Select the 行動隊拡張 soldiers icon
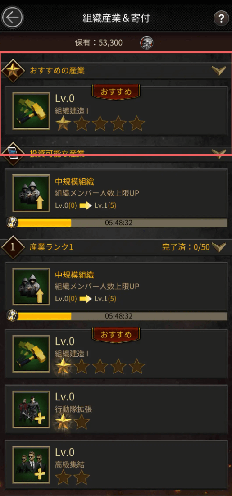232x496 pixels. pos(31,410)
